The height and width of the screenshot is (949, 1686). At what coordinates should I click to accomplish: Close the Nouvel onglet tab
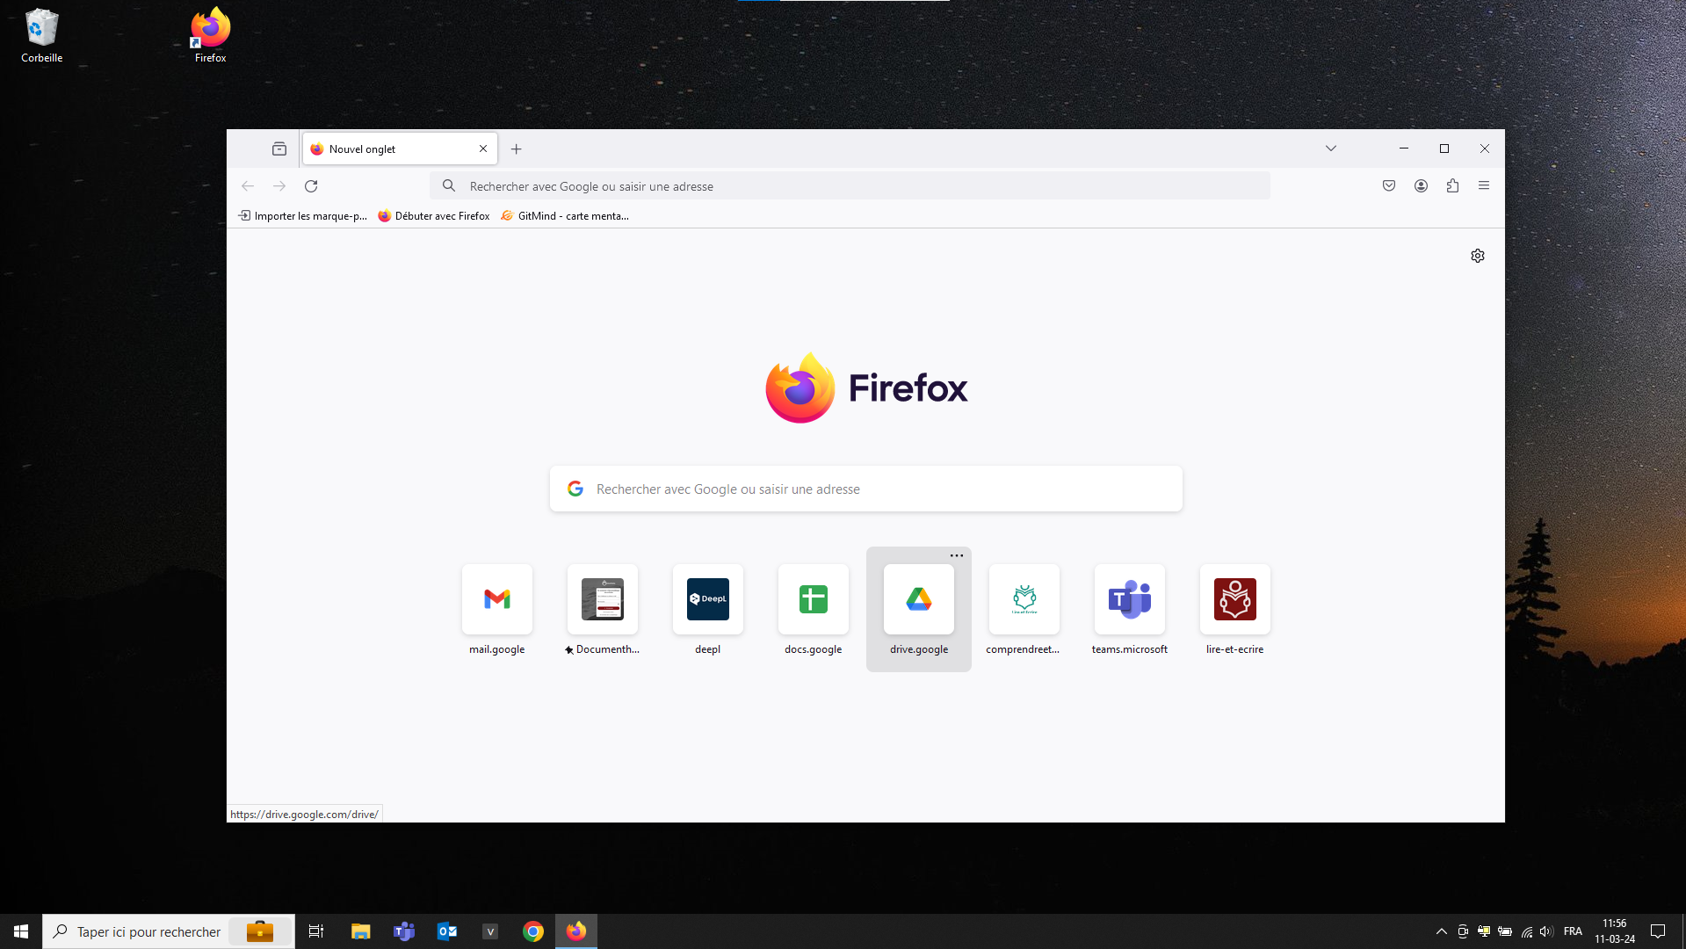pyautogui.click(x=483, y=149)
